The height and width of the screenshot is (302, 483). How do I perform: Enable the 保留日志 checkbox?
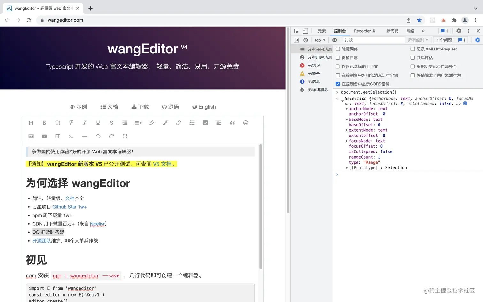338,58
